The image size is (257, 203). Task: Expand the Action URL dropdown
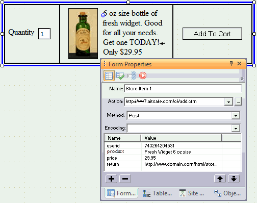[228, 102]
